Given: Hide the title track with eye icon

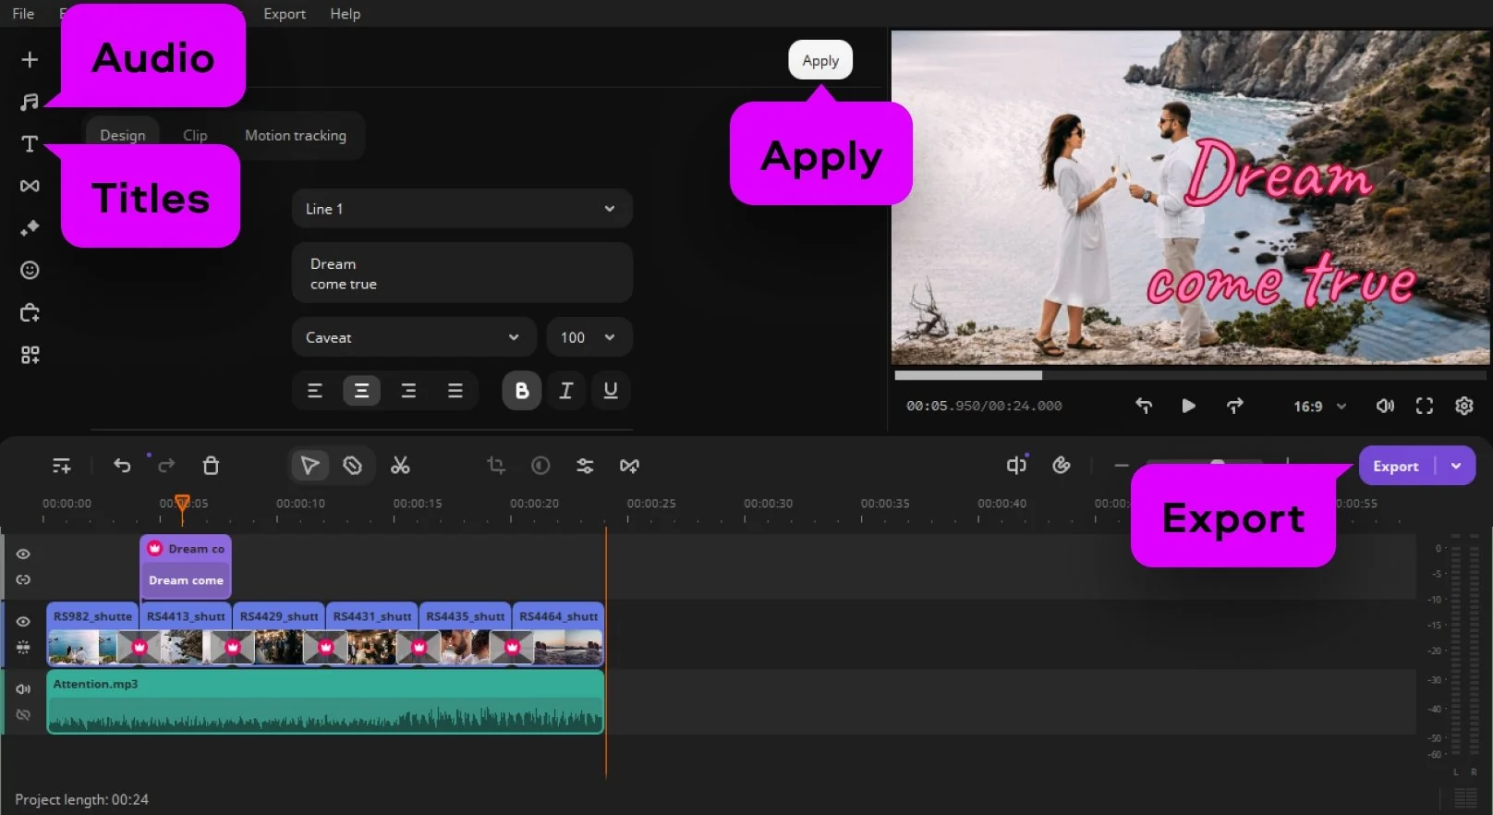Looking at the screenshot, I should 24,554.
